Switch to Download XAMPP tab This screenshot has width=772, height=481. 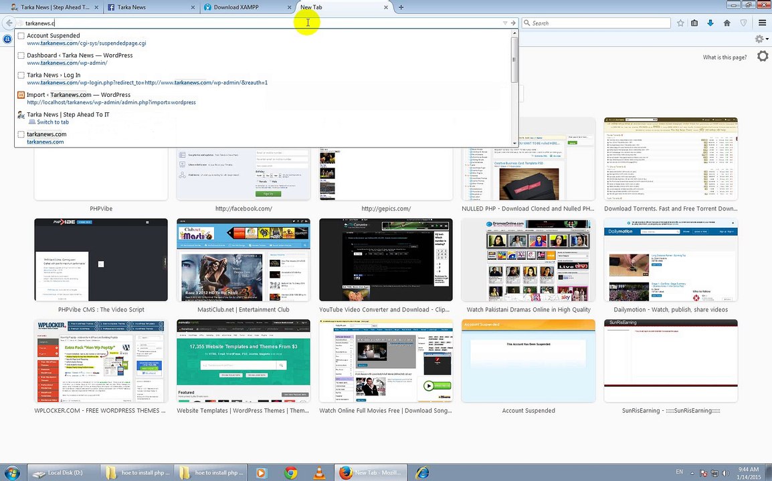click(246, 7)
